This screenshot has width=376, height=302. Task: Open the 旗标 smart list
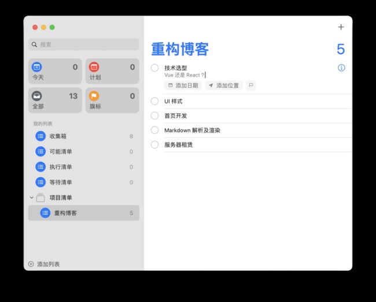coord(112,100)
